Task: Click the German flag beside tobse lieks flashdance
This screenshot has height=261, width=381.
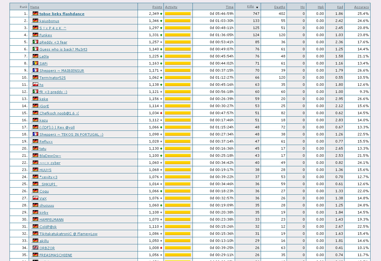Action: point(35,14)
